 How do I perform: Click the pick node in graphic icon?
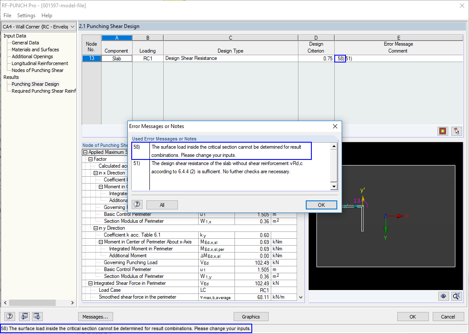pyautogui.click(x=456, y=131)
